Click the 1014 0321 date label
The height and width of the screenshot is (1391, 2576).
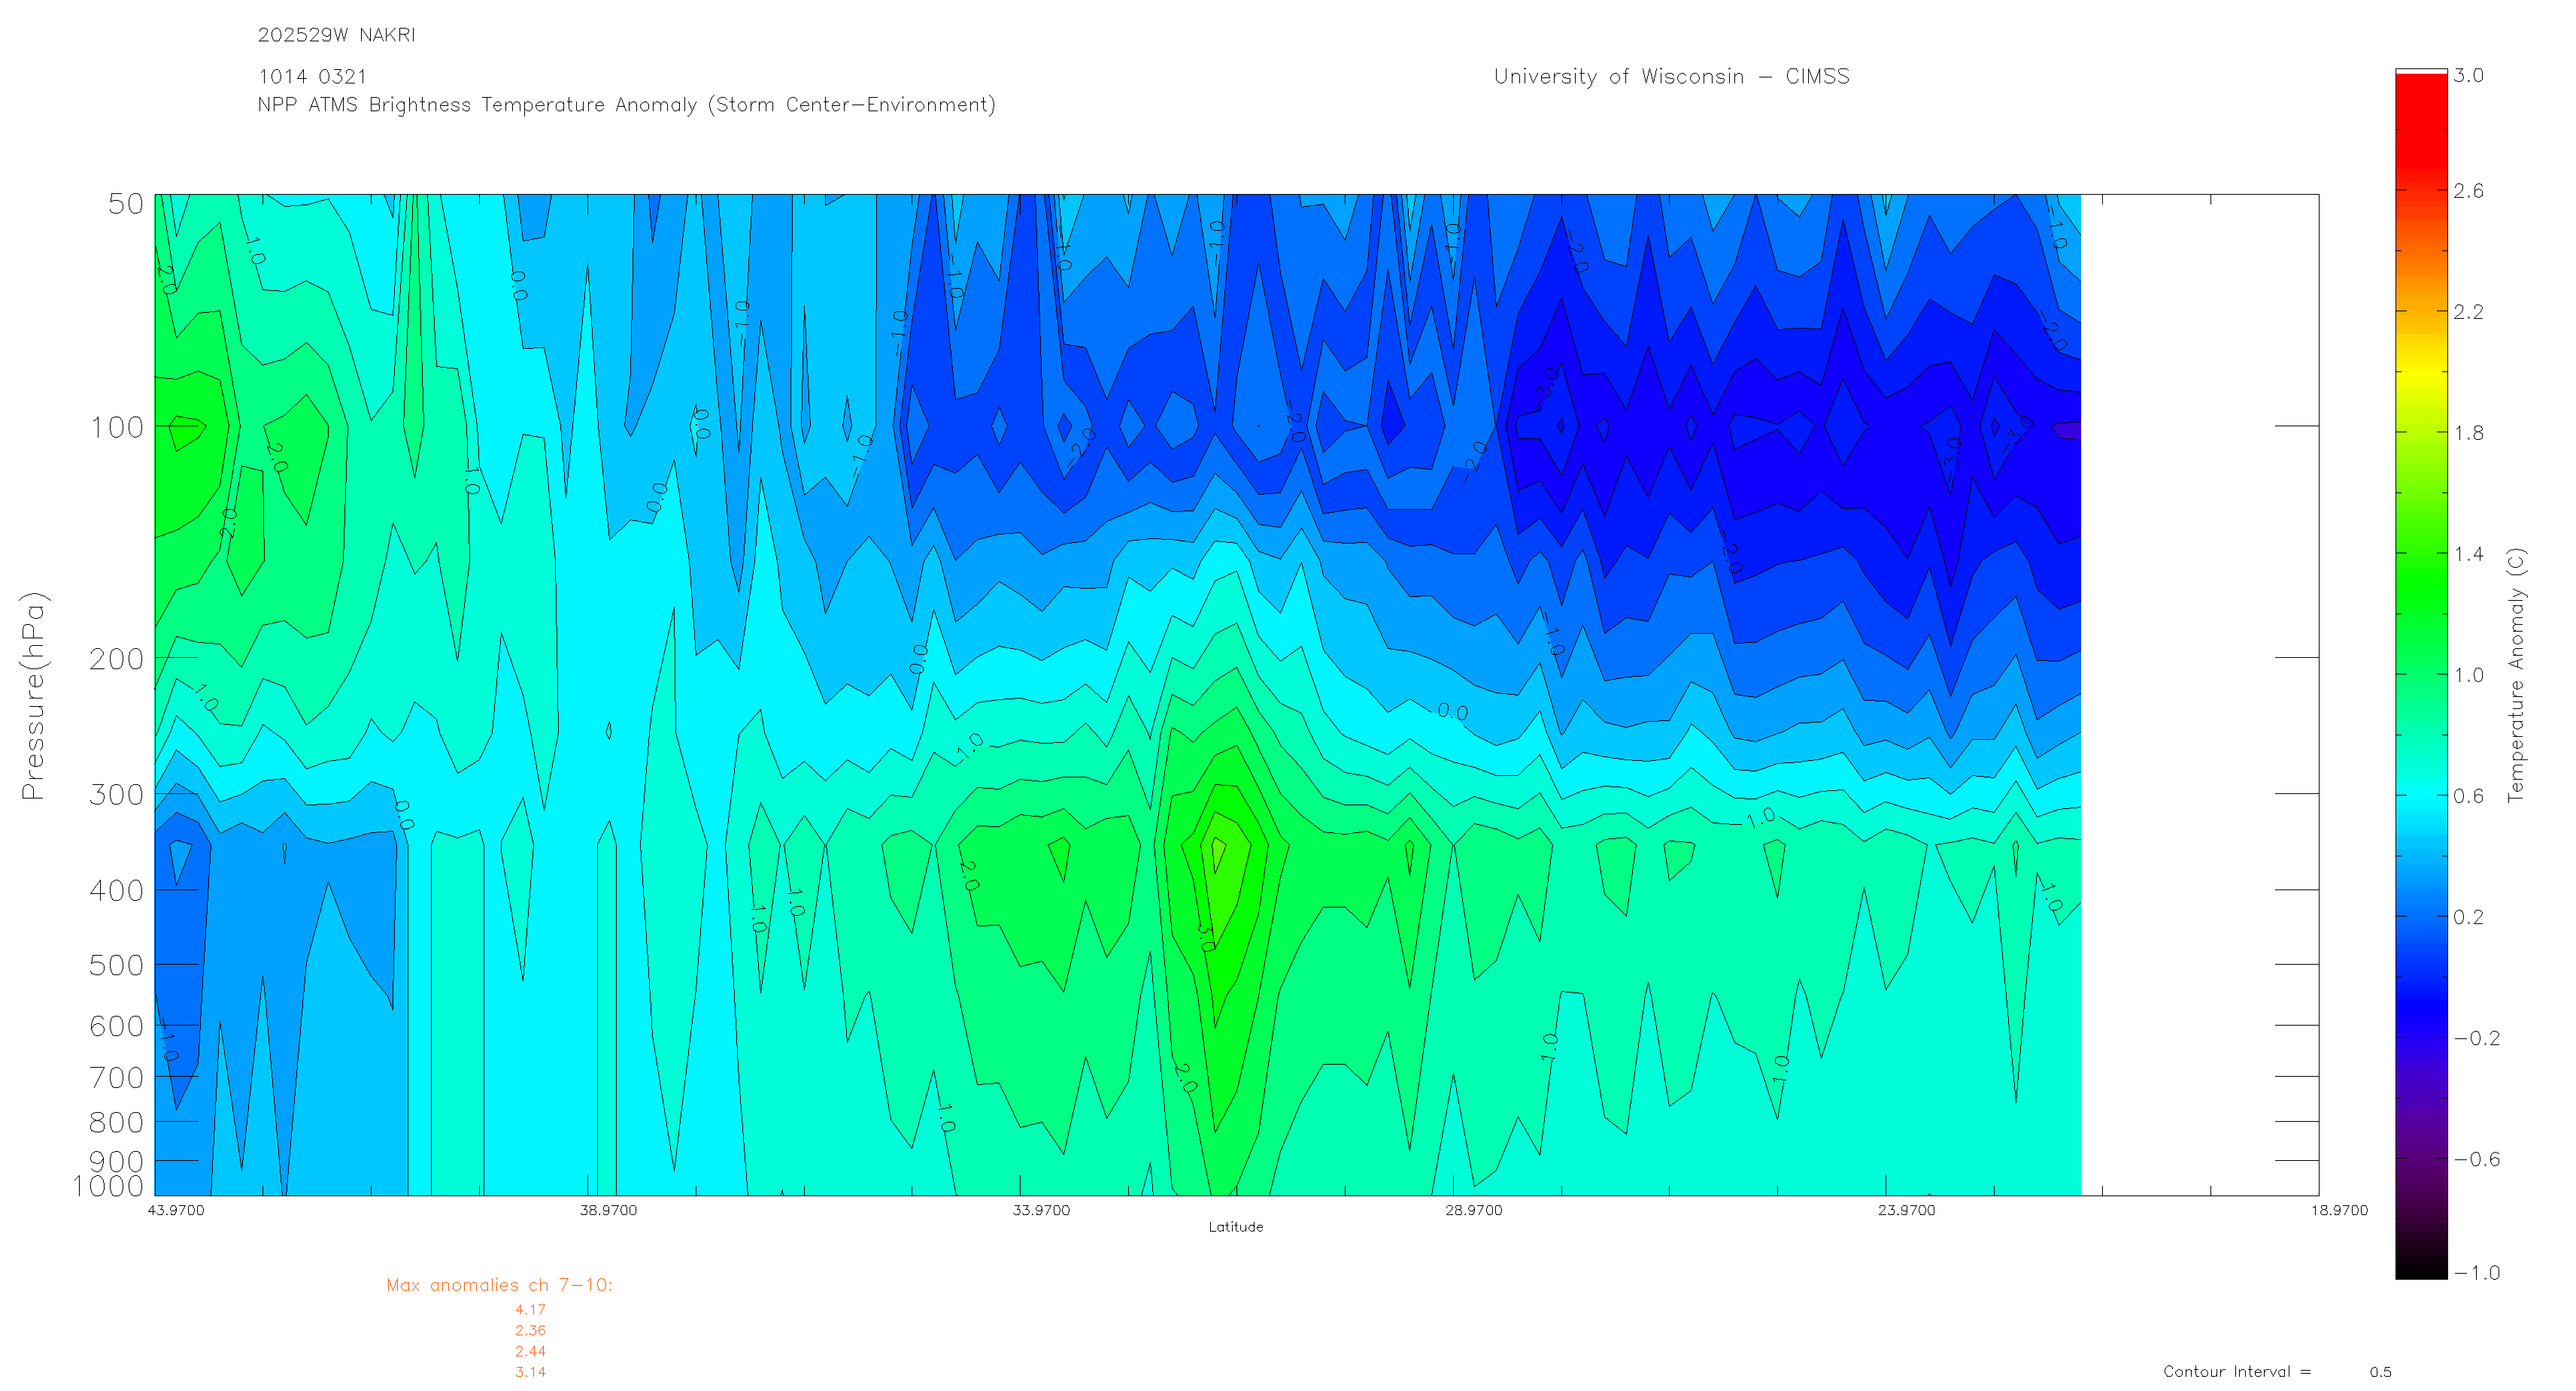(312, 77)
